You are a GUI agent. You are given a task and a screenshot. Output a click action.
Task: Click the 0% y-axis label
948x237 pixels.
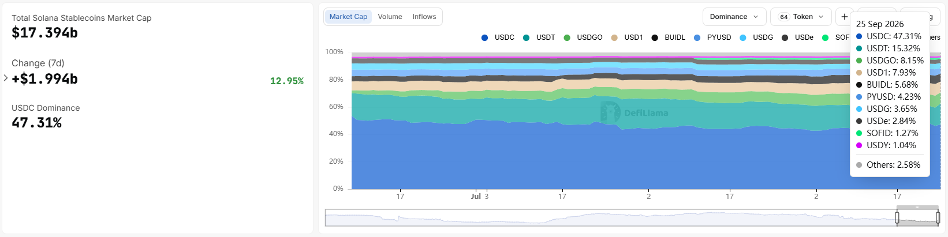coord(338,189)
